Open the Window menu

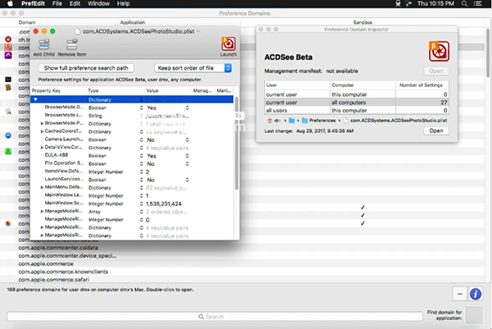click(x=98, y=4)
